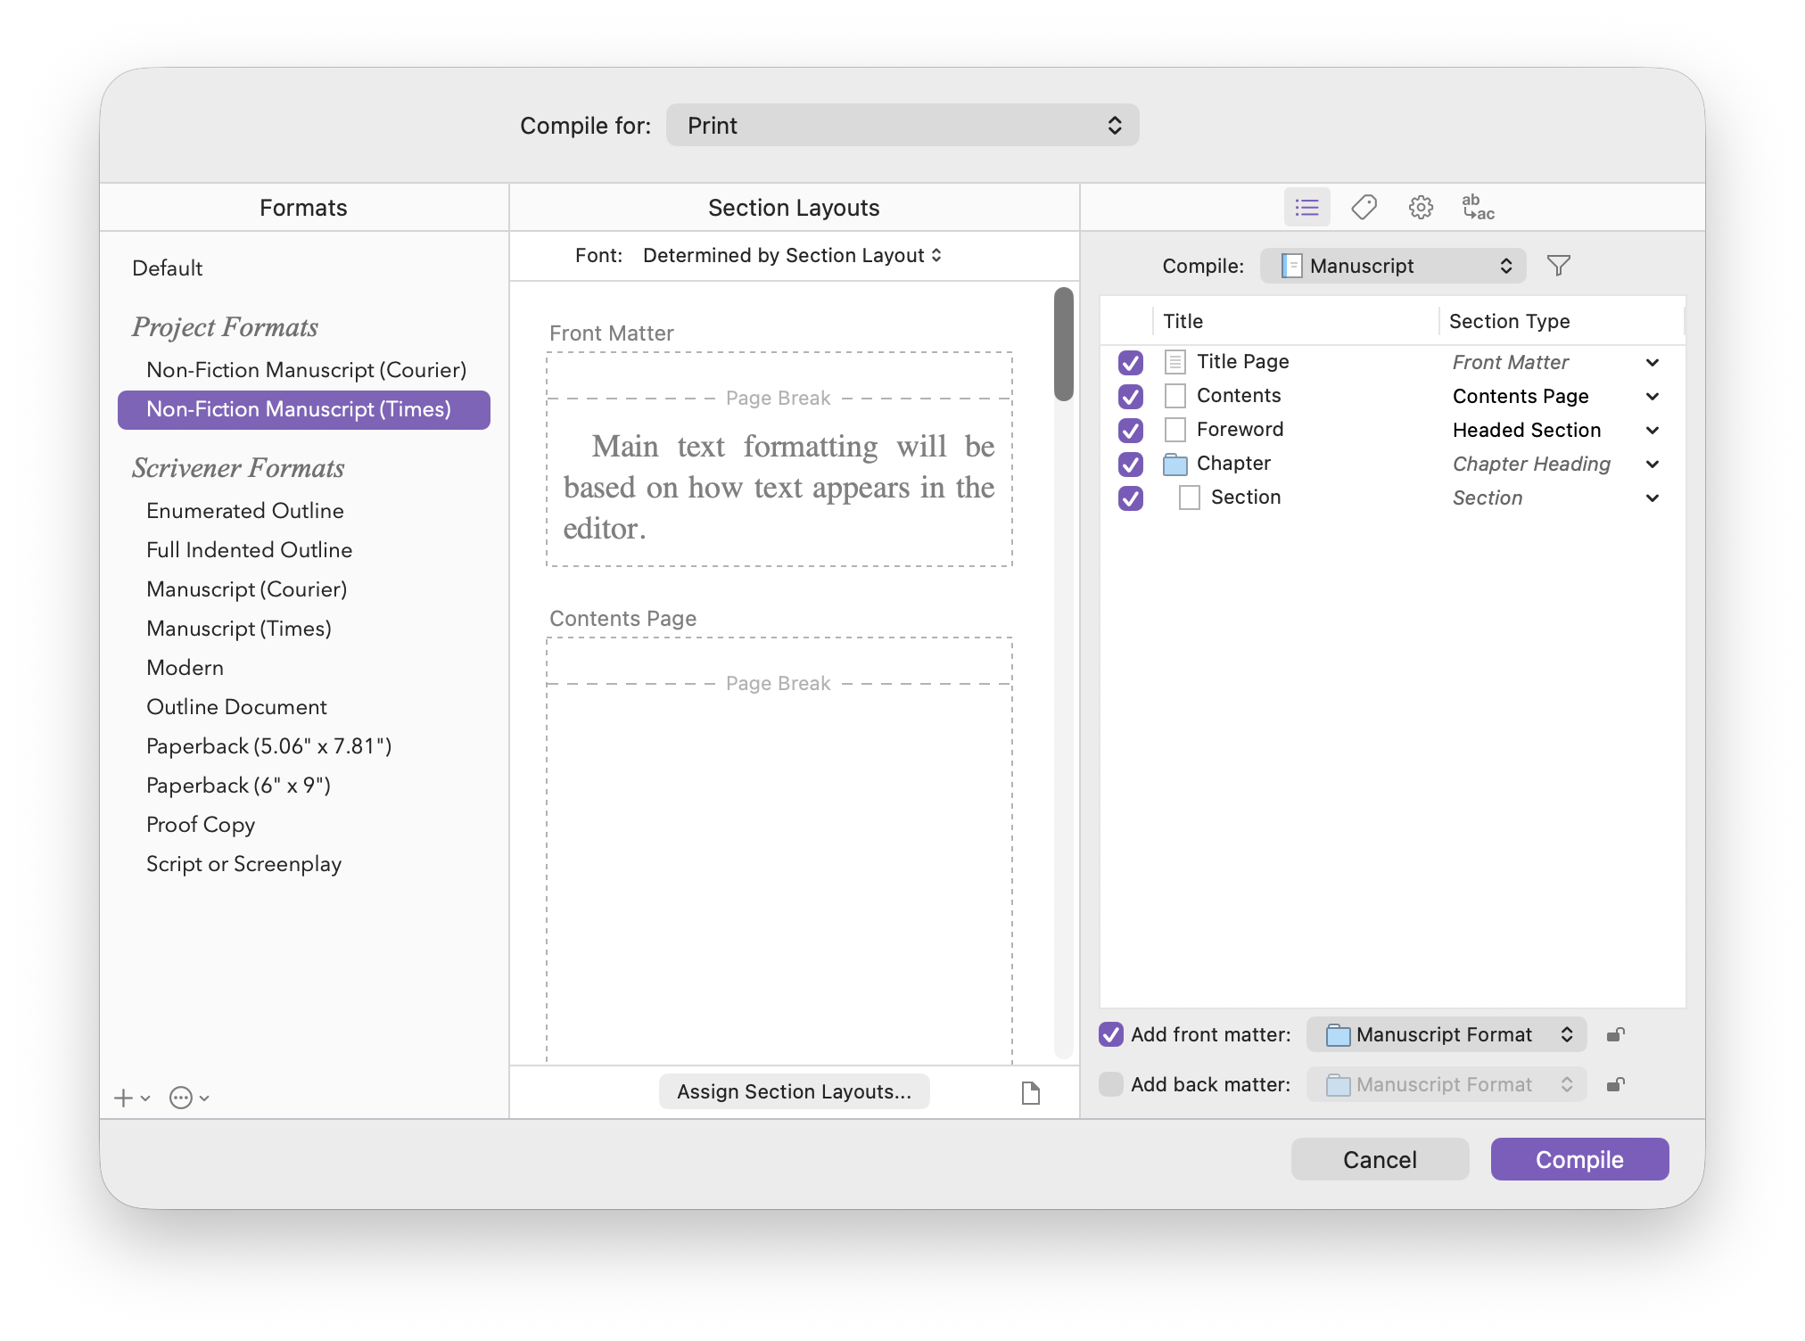Open the format actions ellipsis menu

pyautogui.click(x=181, y=1098)
